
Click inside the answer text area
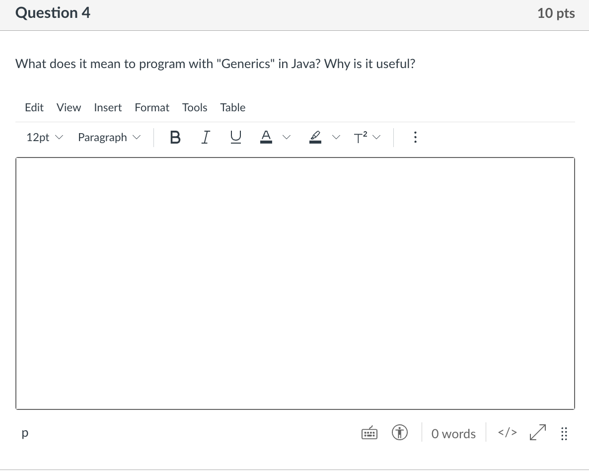point(295,283)
